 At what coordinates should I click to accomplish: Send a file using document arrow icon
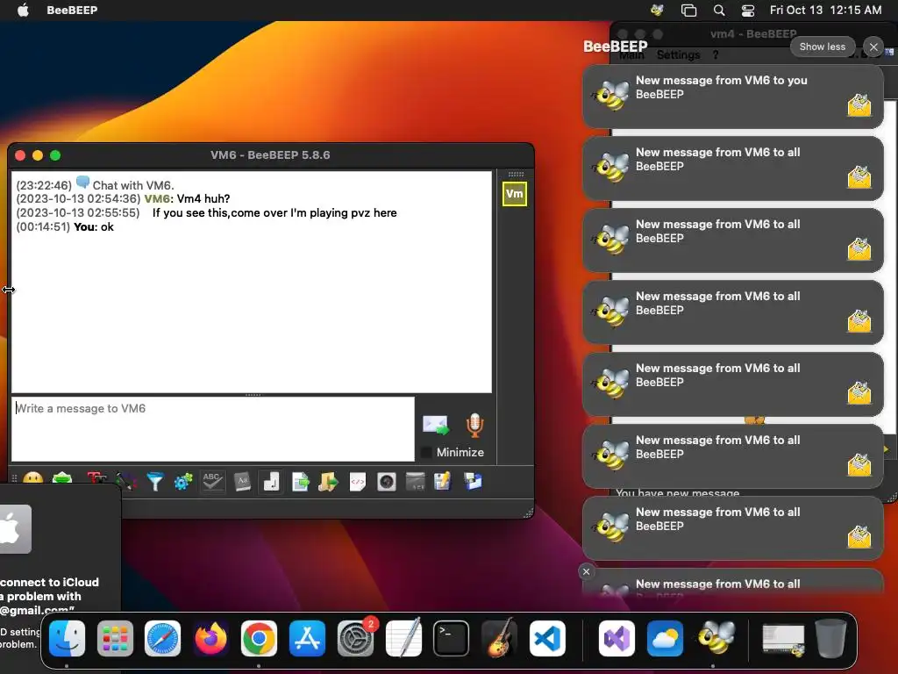click(x=300, y=482)
